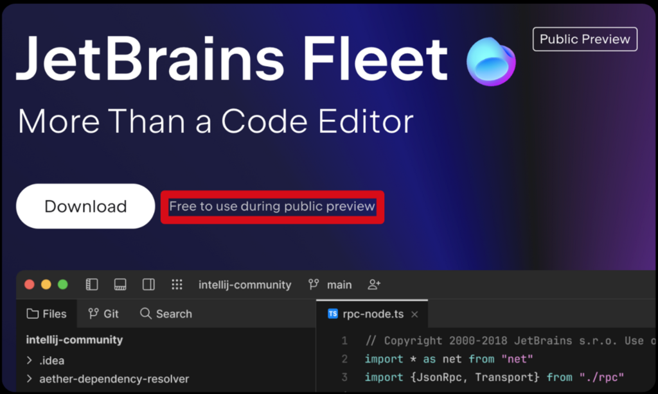
Task: Click the red close window button
Action: click(x=30, y=285)
